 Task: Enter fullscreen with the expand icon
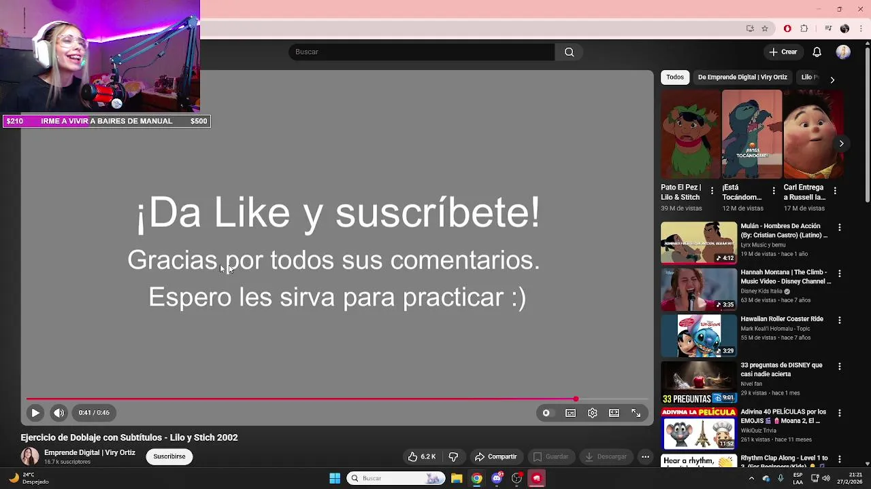(636, 413)
